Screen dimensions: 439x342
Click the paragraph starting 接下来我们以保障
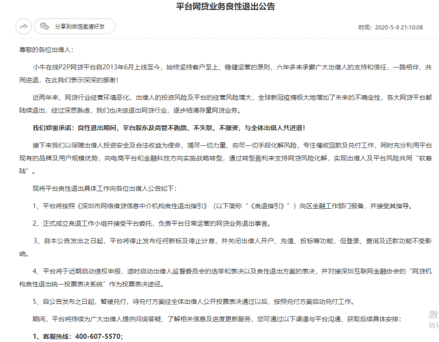click(x=226, y=158)
